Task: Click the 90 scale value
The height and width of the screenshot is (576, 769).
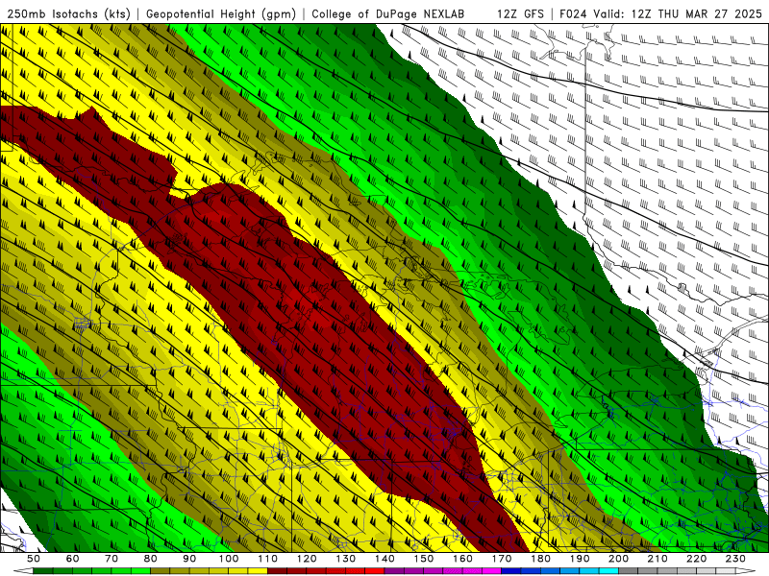Action: click(189, 559)
